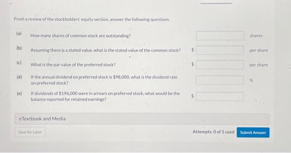291x153 pixels.
Task: Select the question (a) common stock outstanding text
Action: click(81, 36)
